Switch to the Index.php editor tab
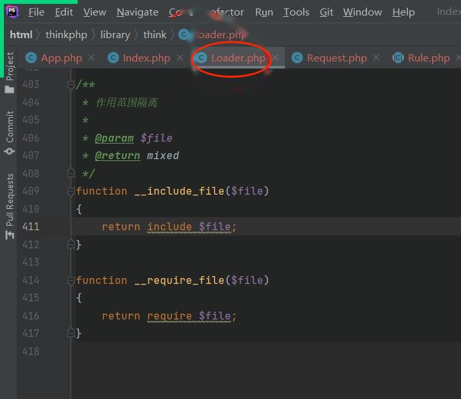The image size is (461, 399). 146,58
